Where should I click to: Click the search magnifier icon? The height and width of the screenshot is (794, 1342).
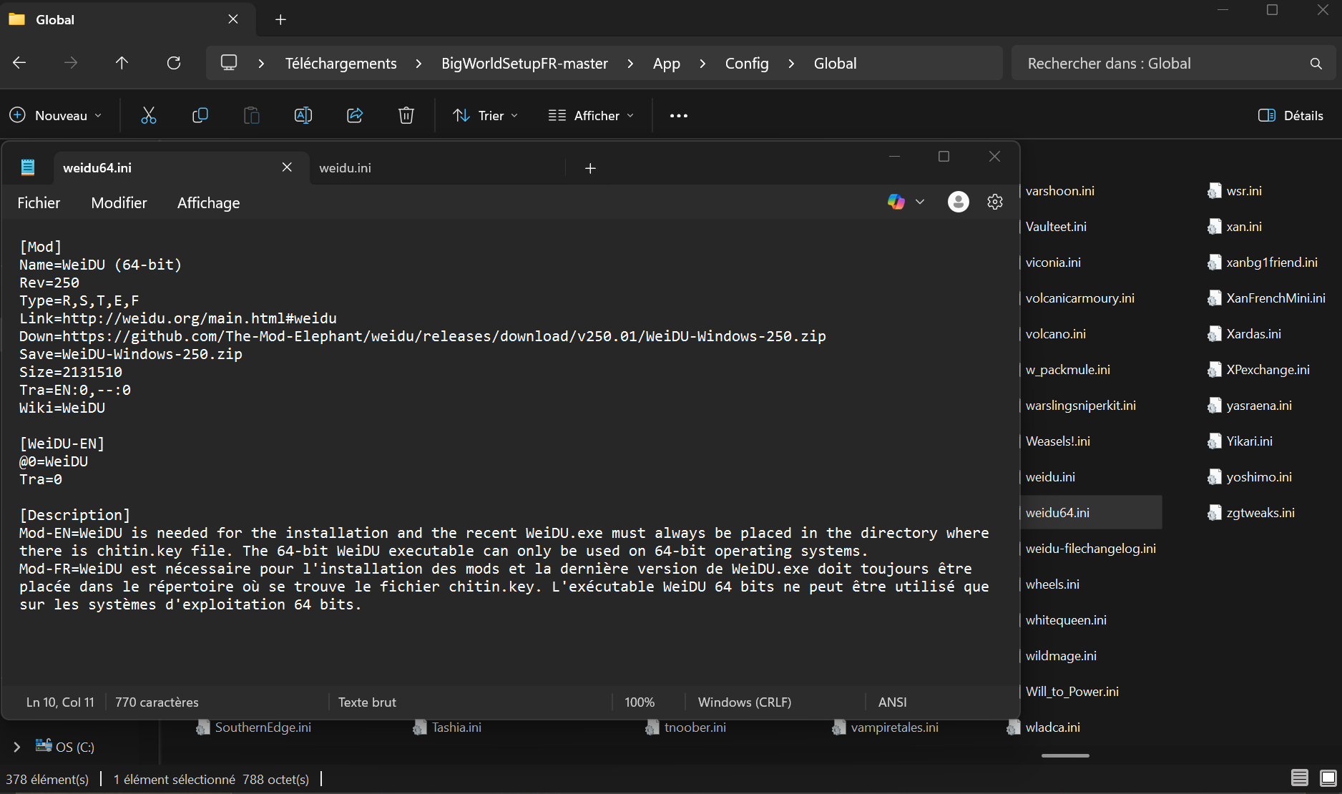1316,64
